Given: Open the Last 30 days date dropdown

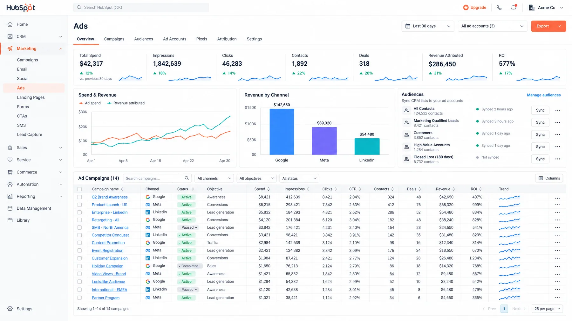Looking at the screenshot, I should (428, 26).
